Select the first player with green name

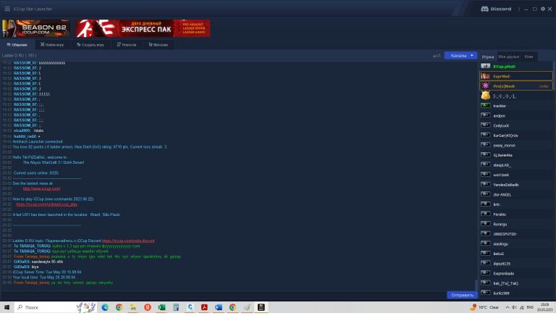pyautogui.click(x=516, y=67)
